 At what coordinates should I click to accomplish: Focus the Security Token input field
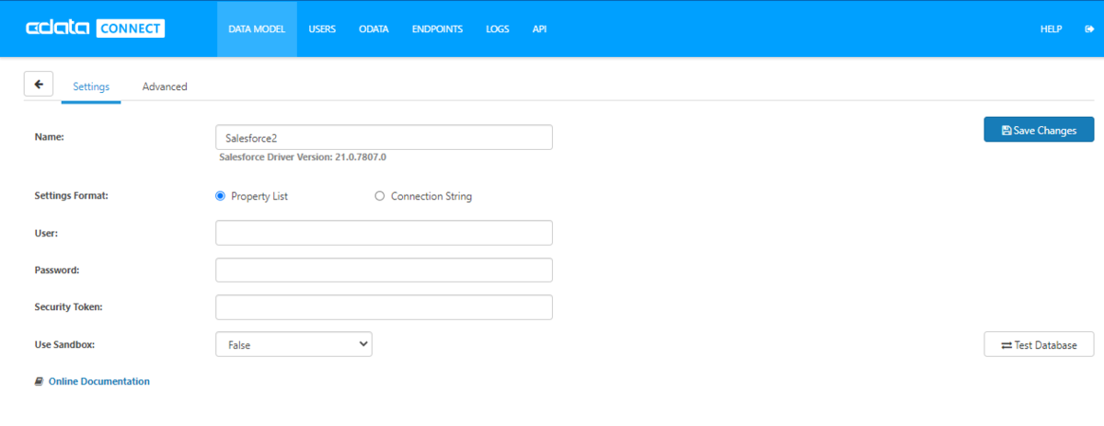384,307
